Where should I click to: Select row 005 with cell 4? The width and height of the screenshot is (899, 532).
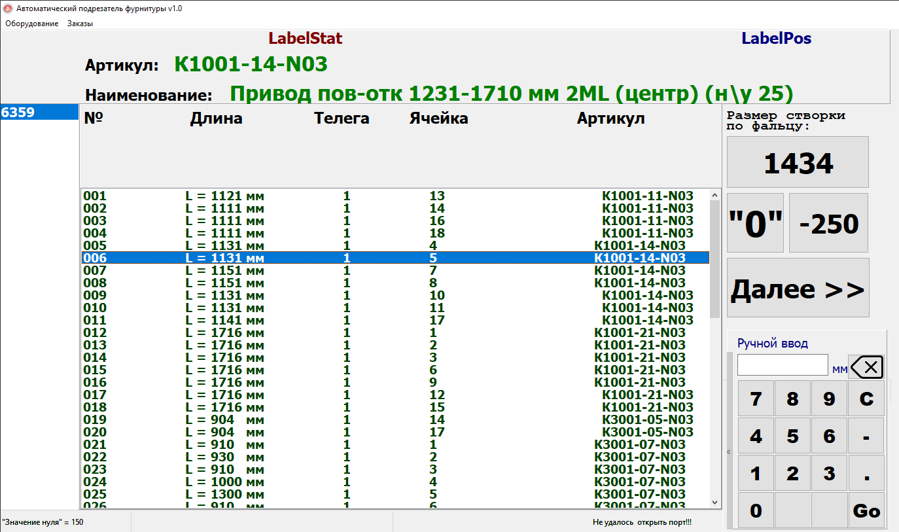(x=395, y=245)
